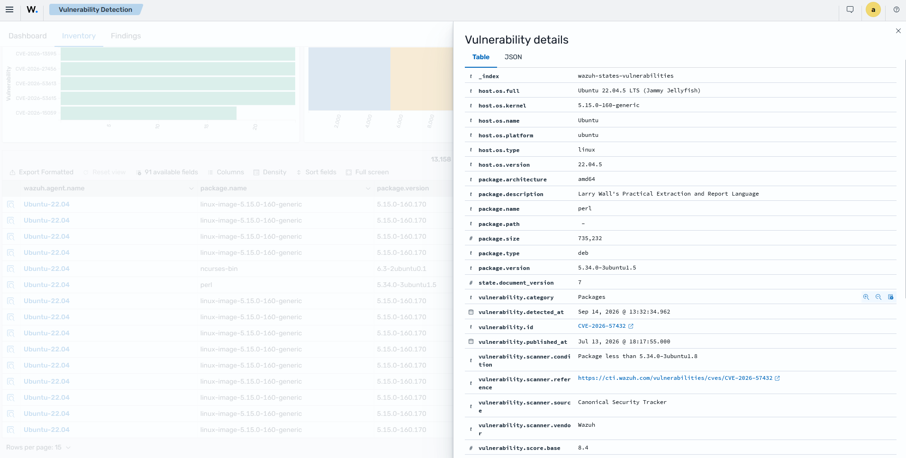
Task: Open the 91 available fields list
Action: [x=167, y=172]
